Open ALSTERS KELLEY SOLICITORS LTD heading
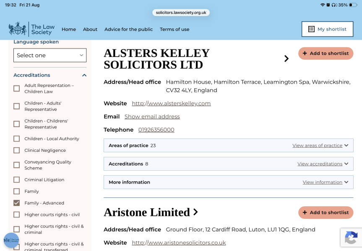Screen dimensions: 362x251 [157, 59]
